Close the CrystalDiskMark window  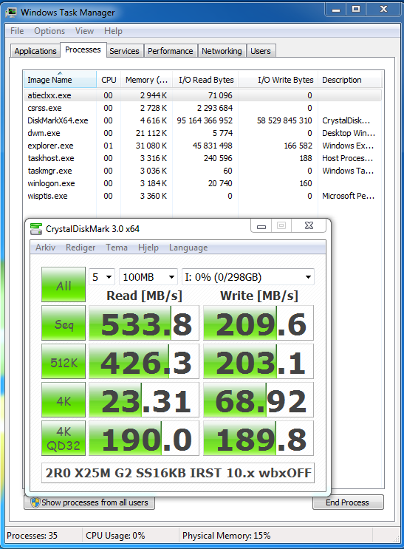click(309, 226)
